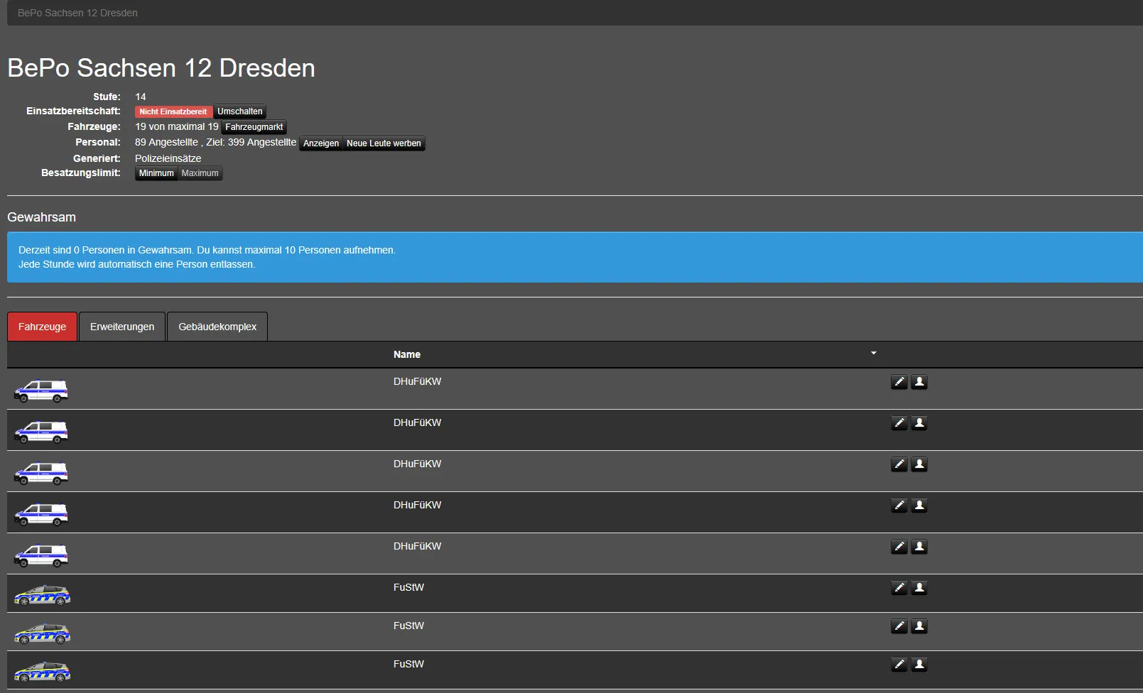Click the edit pencil icon for first FuStW
The height and width of the screenshot is (693, 1143).
[x=899, y=588]
